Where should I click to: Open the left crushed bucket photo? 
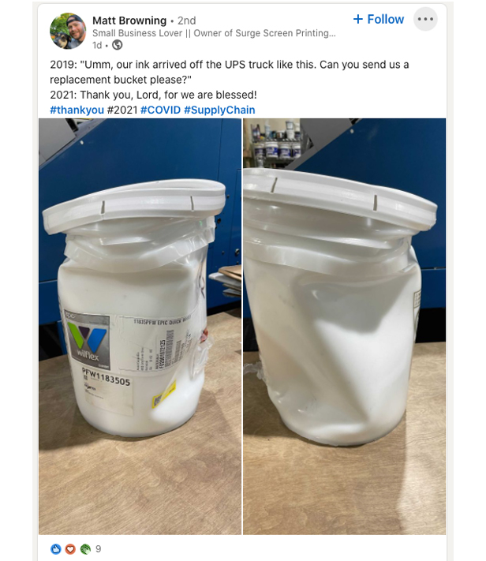(140, 327)
